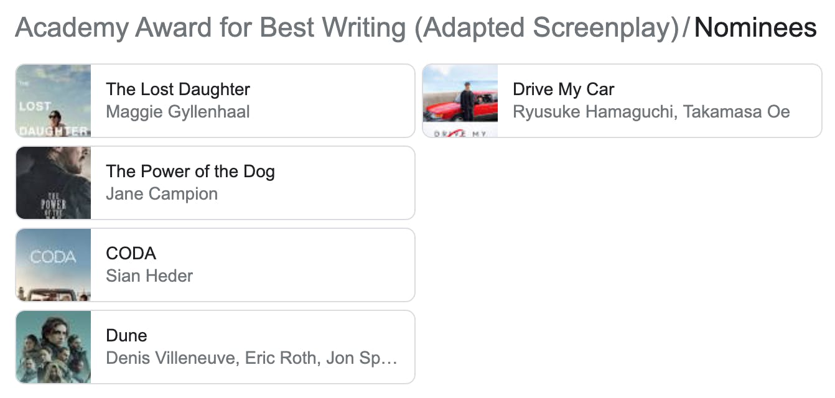Viewport: 835px width, 398px height.
Task: Select the Drive My Car nominee card
Action: tap(622, 101)
